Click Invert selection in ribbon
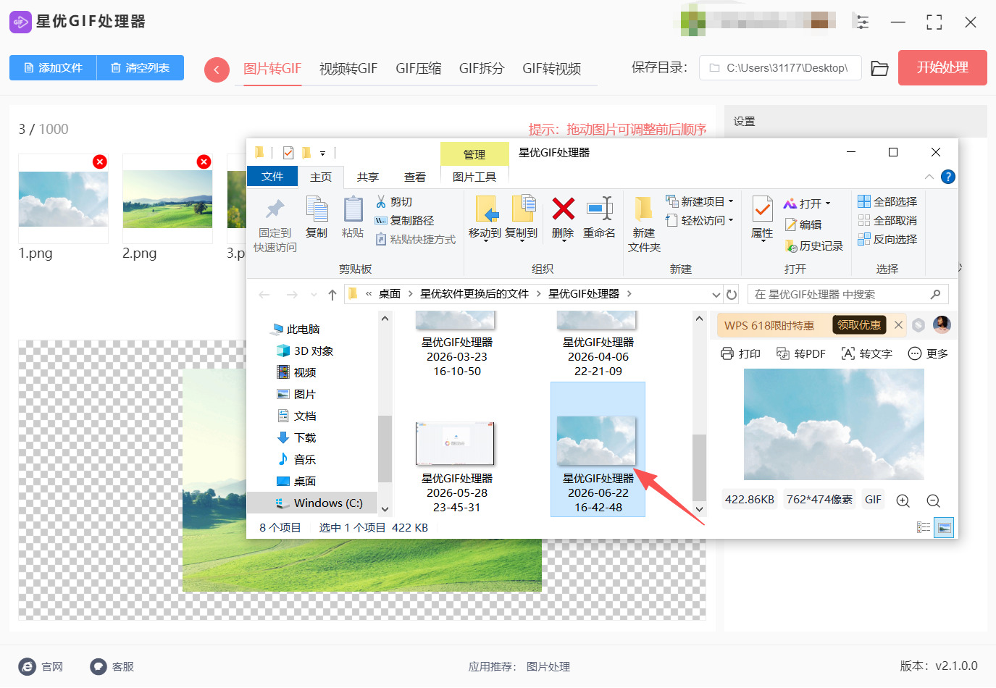 pyautogui.click(x=887, y=239)
